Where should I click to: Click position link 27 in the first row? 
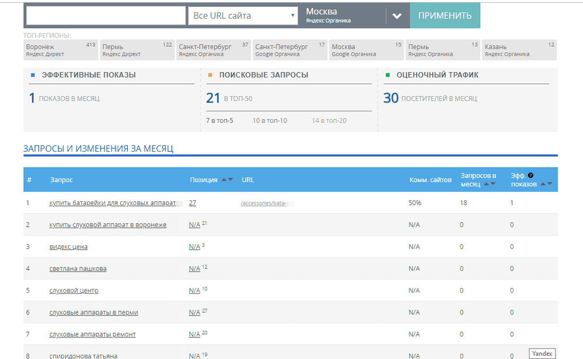(192, 202)
